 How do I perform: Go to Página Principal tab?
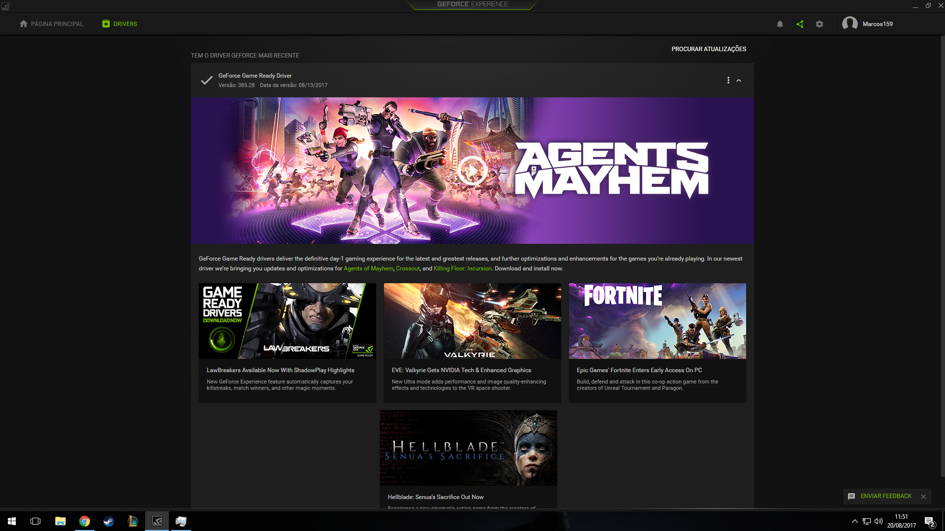51,24
